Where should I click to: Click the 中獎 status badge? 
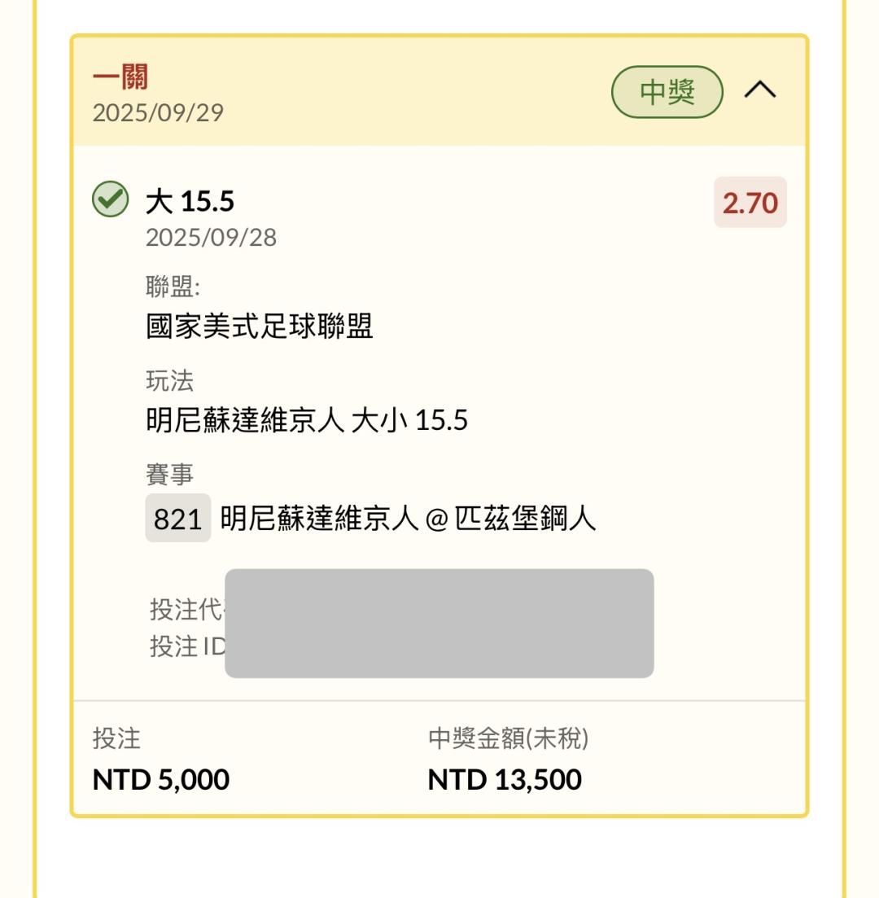[667, 92]
